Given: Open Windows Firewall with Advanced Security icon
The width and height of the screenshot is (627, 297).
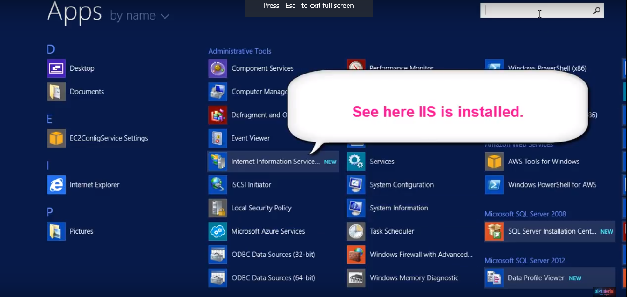Looking at the screenshot, I should (356, 255).
